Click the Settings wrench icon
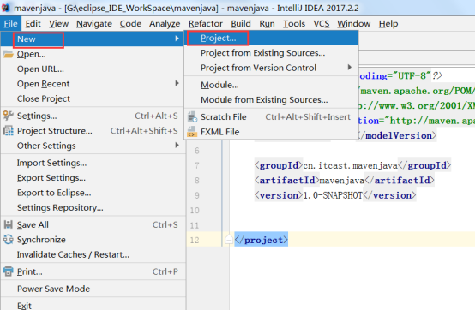 coord(9,116)
